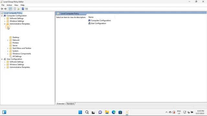Image resolution: width=207 pixels, height=116 pixels.
Task: Open the Help menu
Action: [x=22, y=5]
